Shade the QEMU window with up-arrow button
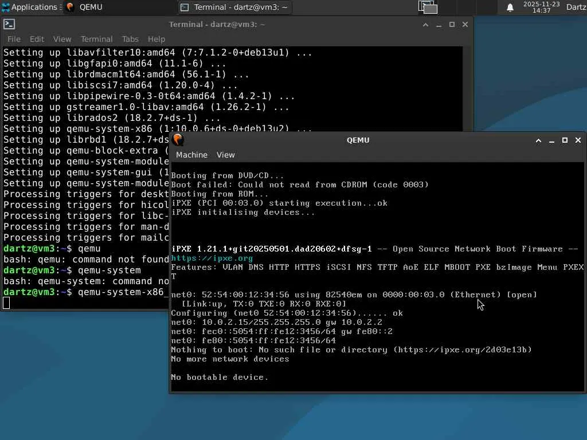 pyautogui.click(x=538, y=140)
